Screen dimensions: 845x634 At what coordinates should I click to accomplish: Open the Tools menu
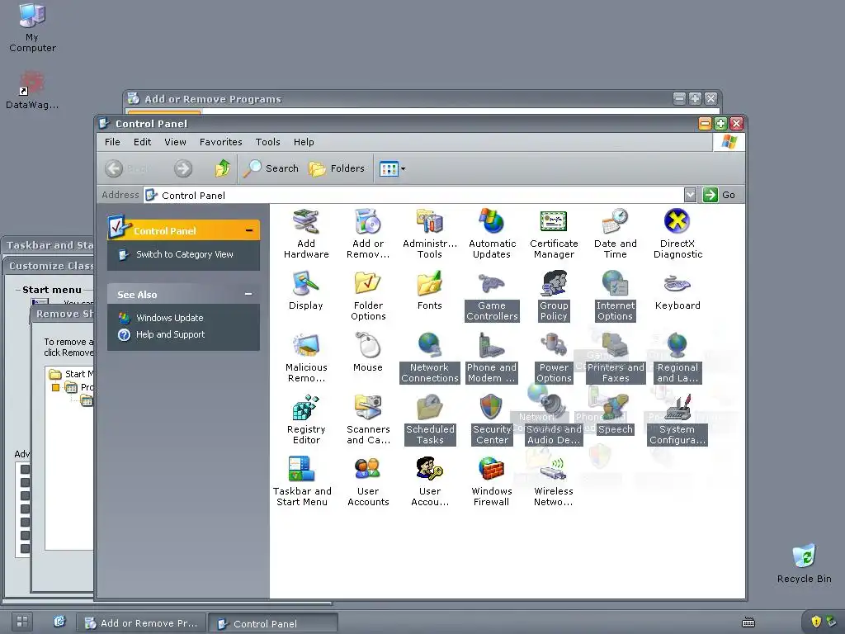tap(268, 142)
